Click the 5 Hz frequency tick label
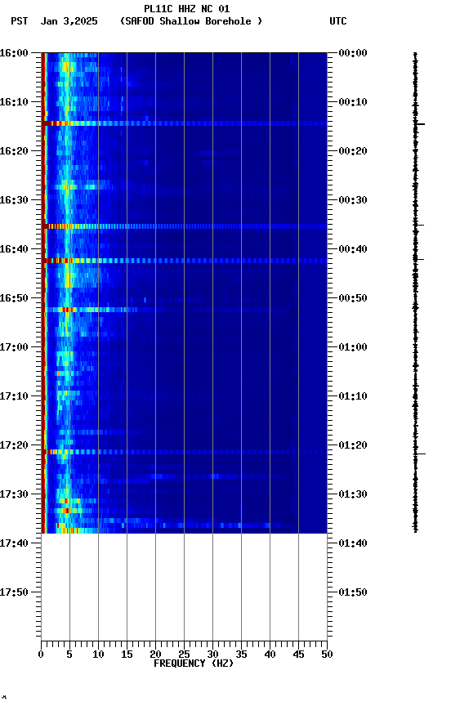The width and height of the screenshot is (451, 706). coord(69,655)
